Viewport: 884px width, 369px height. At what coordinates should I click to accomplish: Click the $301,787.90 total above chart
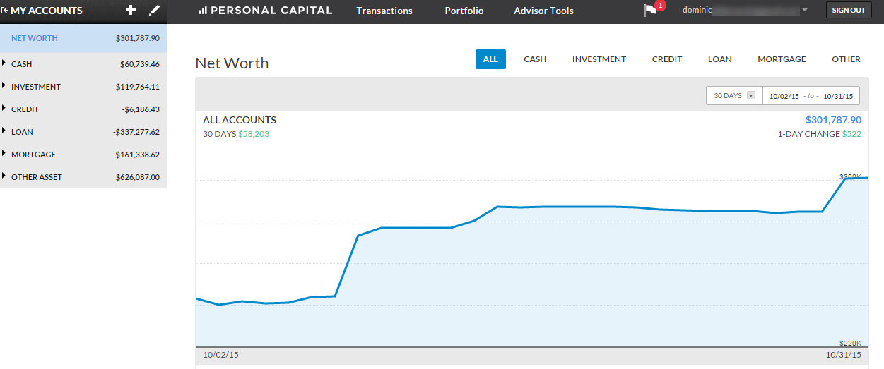(x=833, y=120)
